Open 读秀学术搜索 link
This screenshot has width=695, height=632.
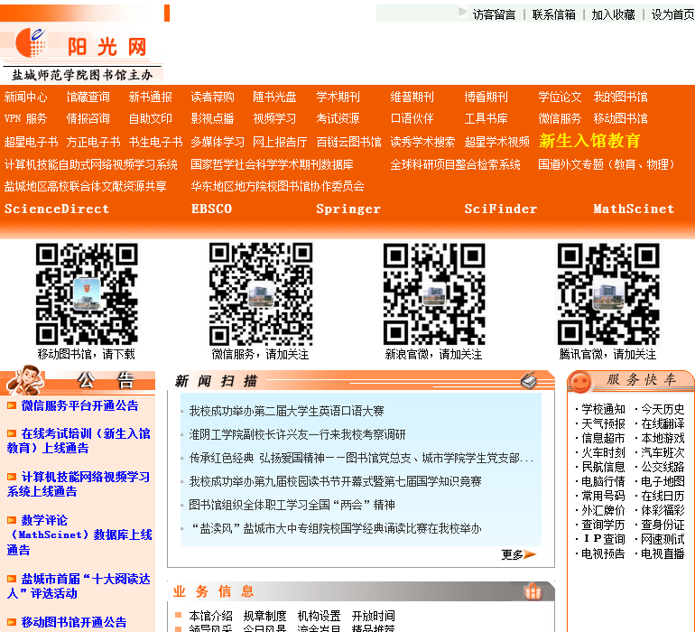422,142
